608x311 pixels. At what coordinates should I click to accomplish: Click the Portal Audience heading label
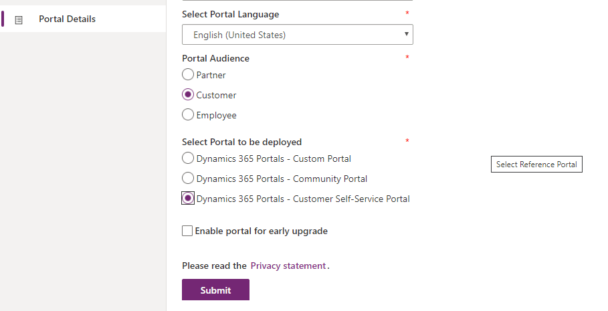(x=215, y=58)
